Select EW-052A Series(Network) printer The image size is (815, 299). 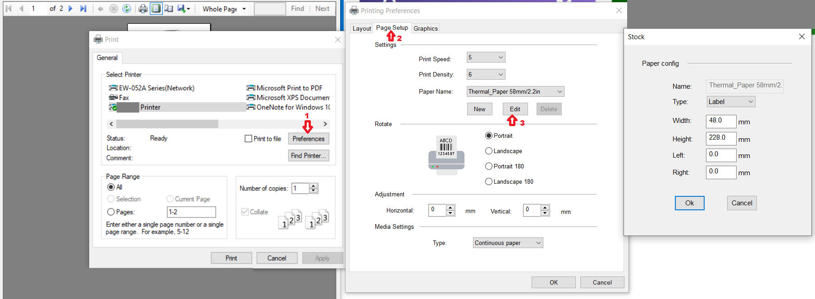(x=152, y=88)
